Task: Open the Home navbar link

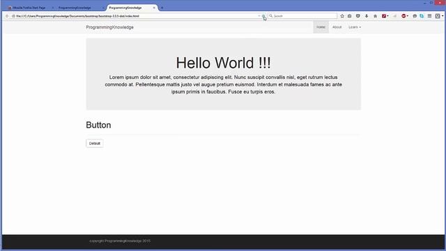Action: point(321,27)
